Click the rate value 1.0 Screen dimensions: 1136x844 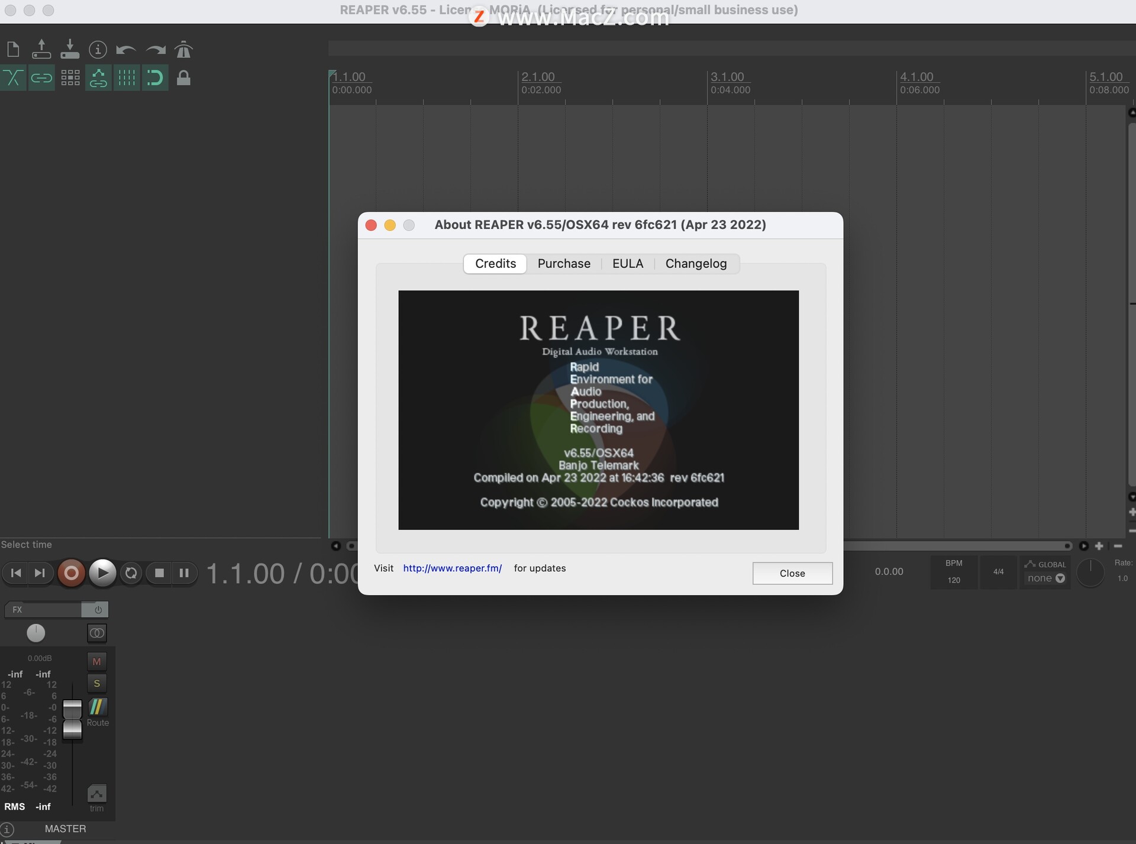pos(1122,578)
